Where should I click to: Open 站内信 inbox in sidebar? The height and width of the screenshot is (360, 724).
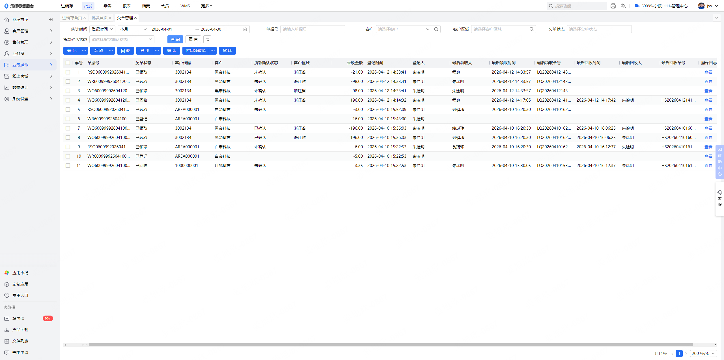[x=19, y=318]
